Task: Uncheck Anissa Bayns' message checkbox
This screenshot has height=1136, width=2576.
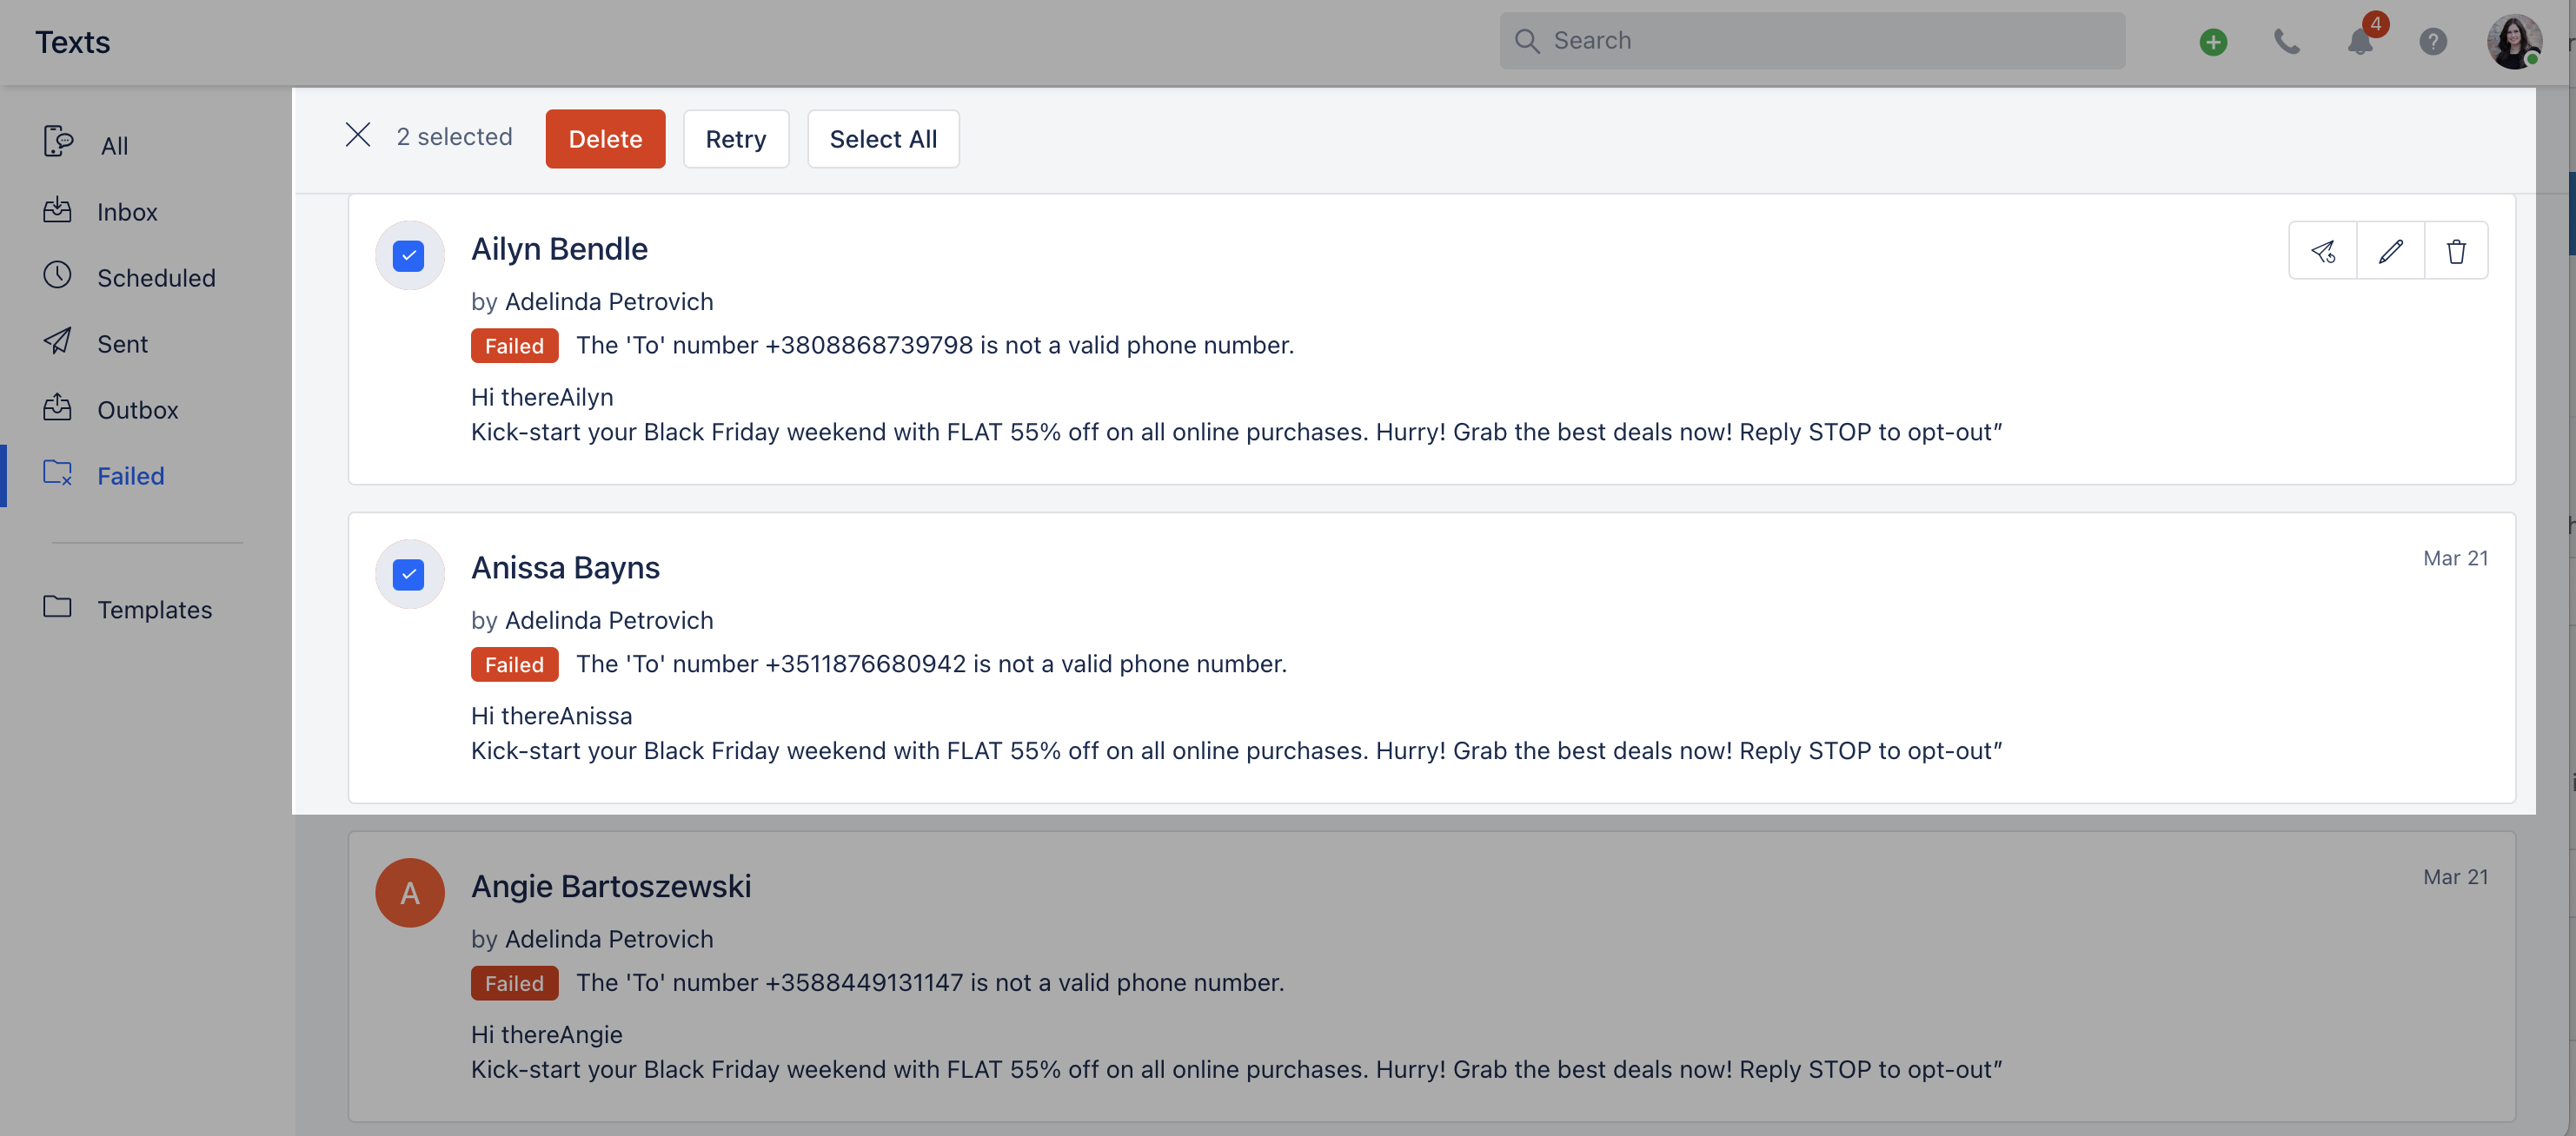Action: pyautogui.click(x=408, y=574)
